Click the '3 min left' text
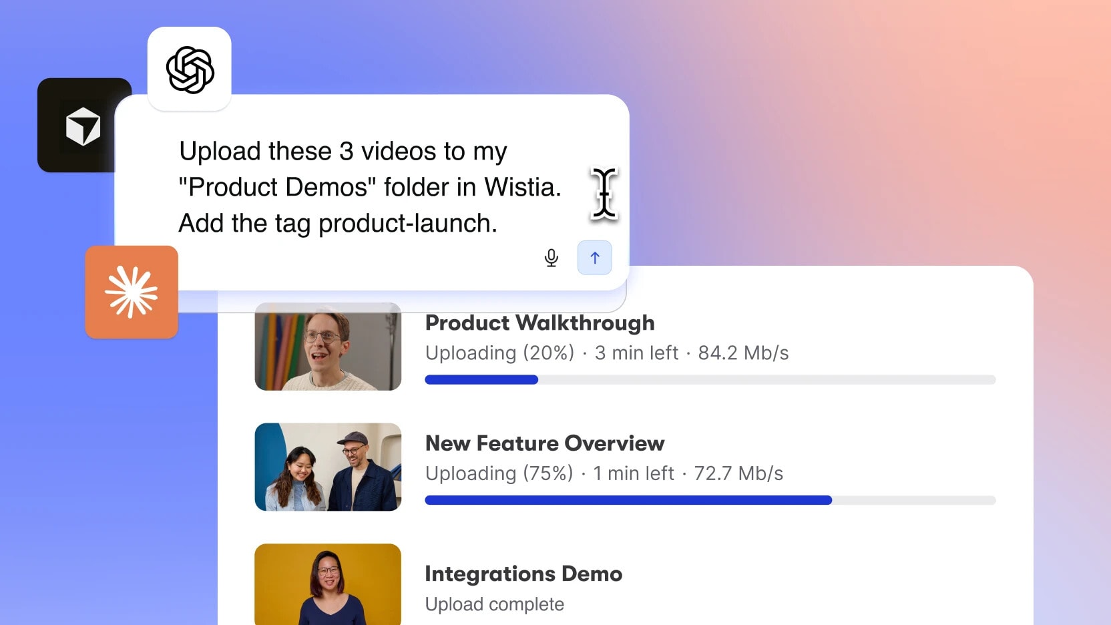Viewport: 1111px width, 625px height. click(x=636, y=353)
